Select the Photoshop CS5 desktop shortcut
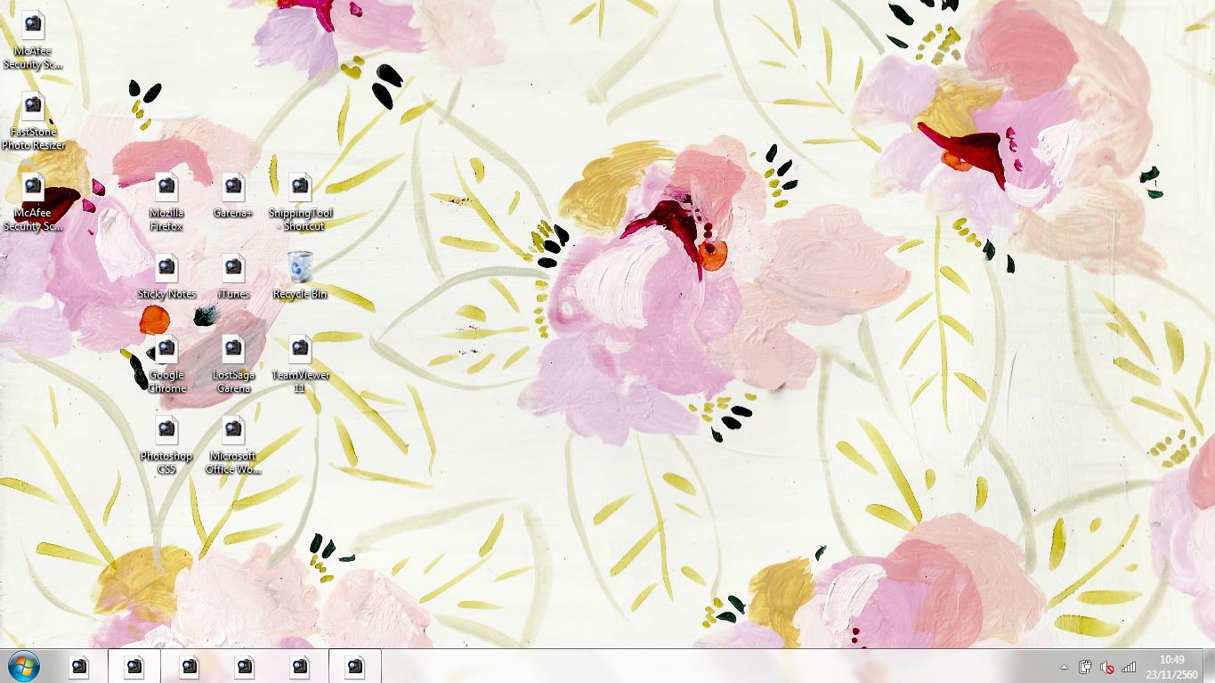1215x683 pixels. tap(166, 431)
